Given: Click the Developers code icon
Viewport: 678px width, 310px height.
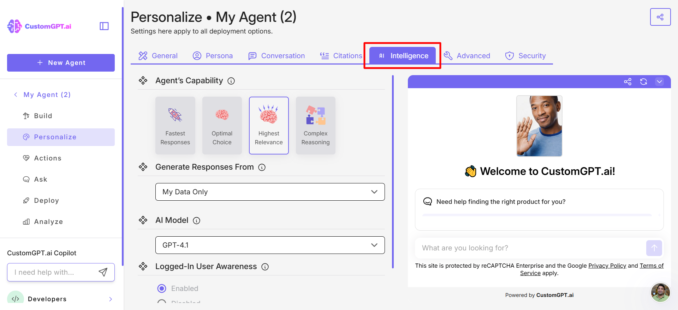Looking at the screenshot, I should 16,298.
